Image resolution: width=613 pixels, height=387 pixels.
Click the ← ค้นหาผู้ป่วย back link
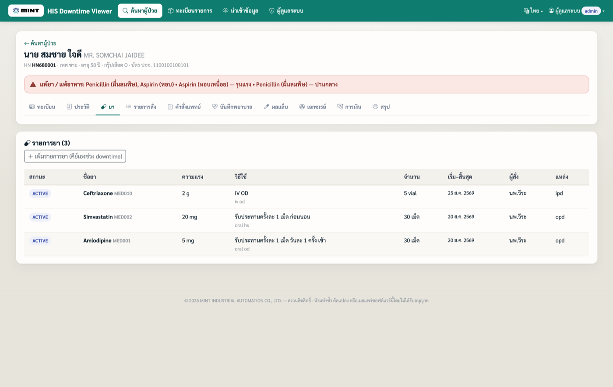[40, 43]
